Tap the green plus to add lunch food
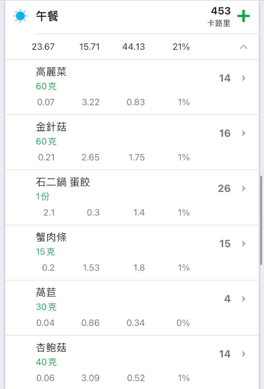This screenshot has height=389, width=264. 243,16
